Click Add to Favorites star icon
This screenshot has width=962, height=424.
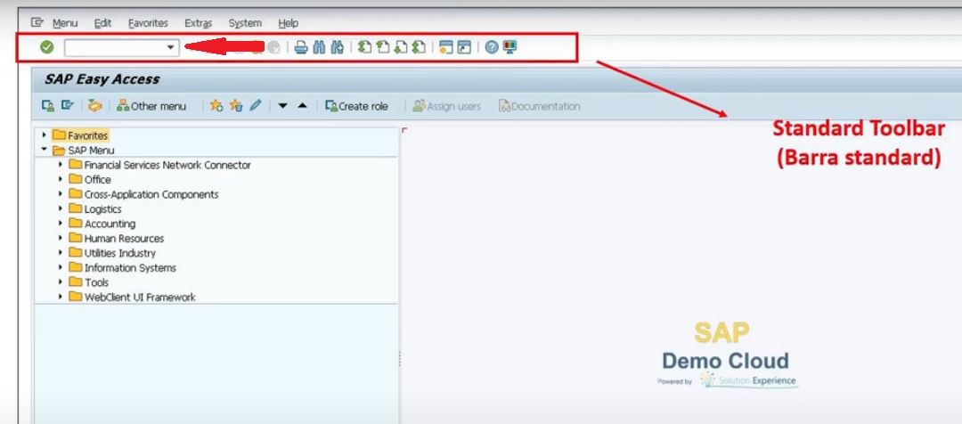(216, 106)
